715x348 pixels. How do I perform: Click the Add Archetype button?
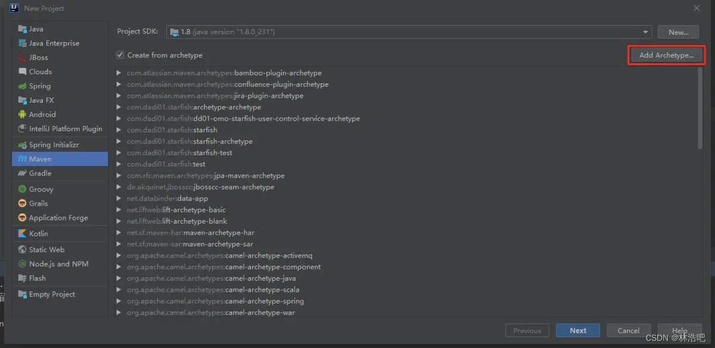pyautogui.click(x=666, y=55)
